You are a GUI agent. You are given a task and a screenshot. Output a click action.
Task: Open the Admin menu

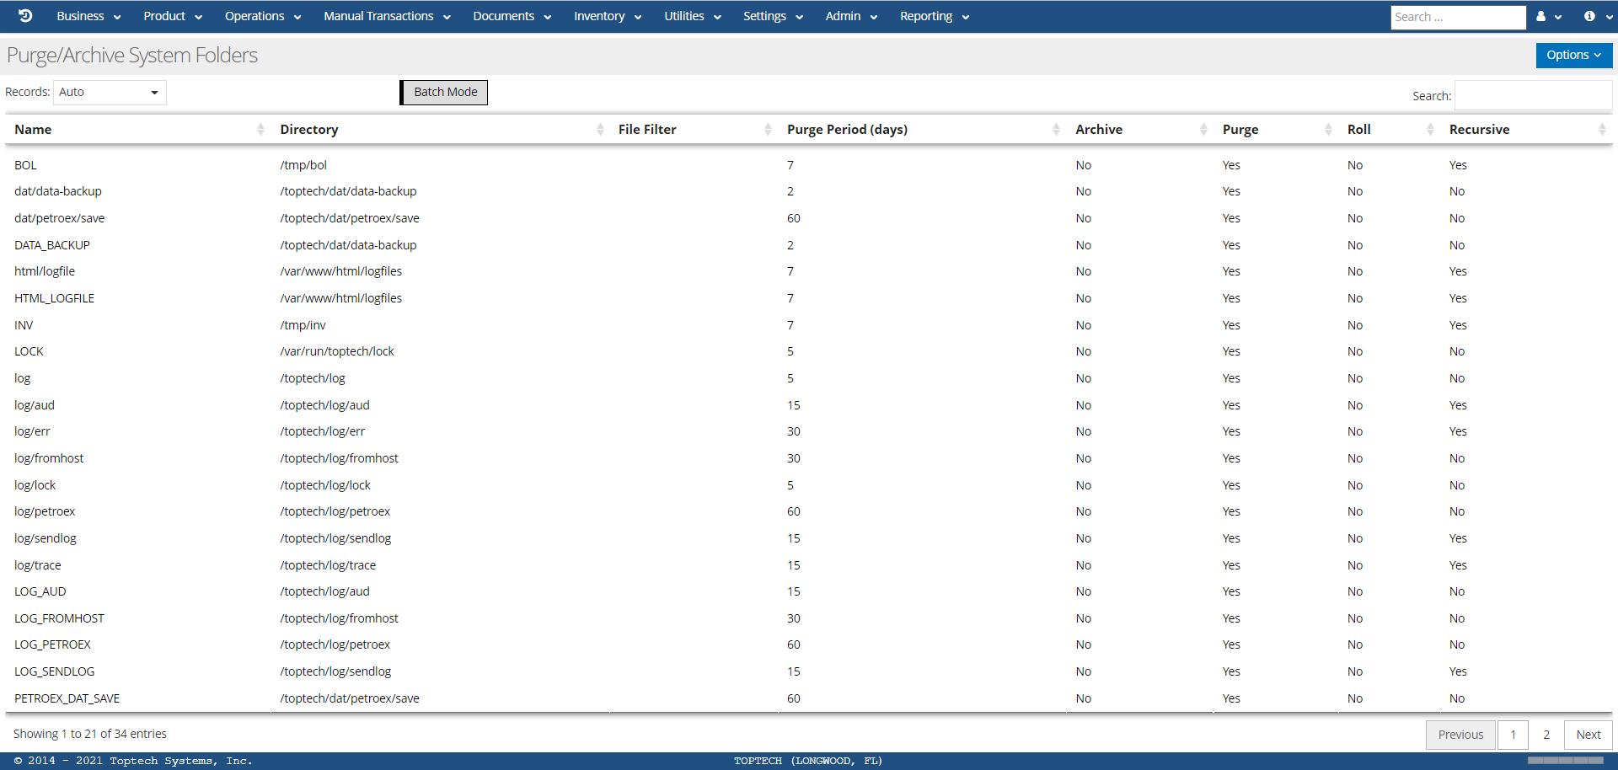851,16
